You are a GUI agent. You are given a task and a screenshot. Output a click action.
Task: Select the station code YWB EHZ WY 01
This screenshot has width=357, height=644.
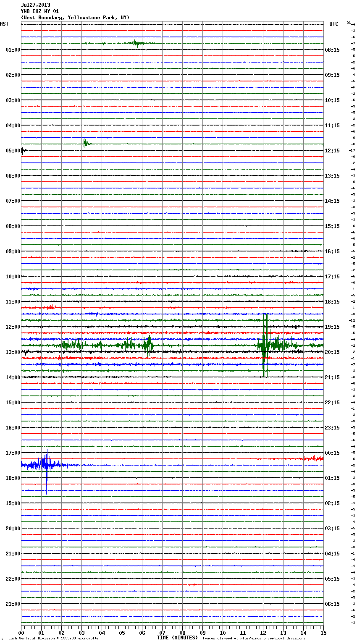(40, 11)
